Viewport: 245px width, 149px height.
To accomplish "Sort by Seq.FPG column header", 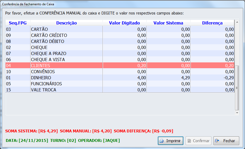I will pyautogui.click(x=18, y=23).
